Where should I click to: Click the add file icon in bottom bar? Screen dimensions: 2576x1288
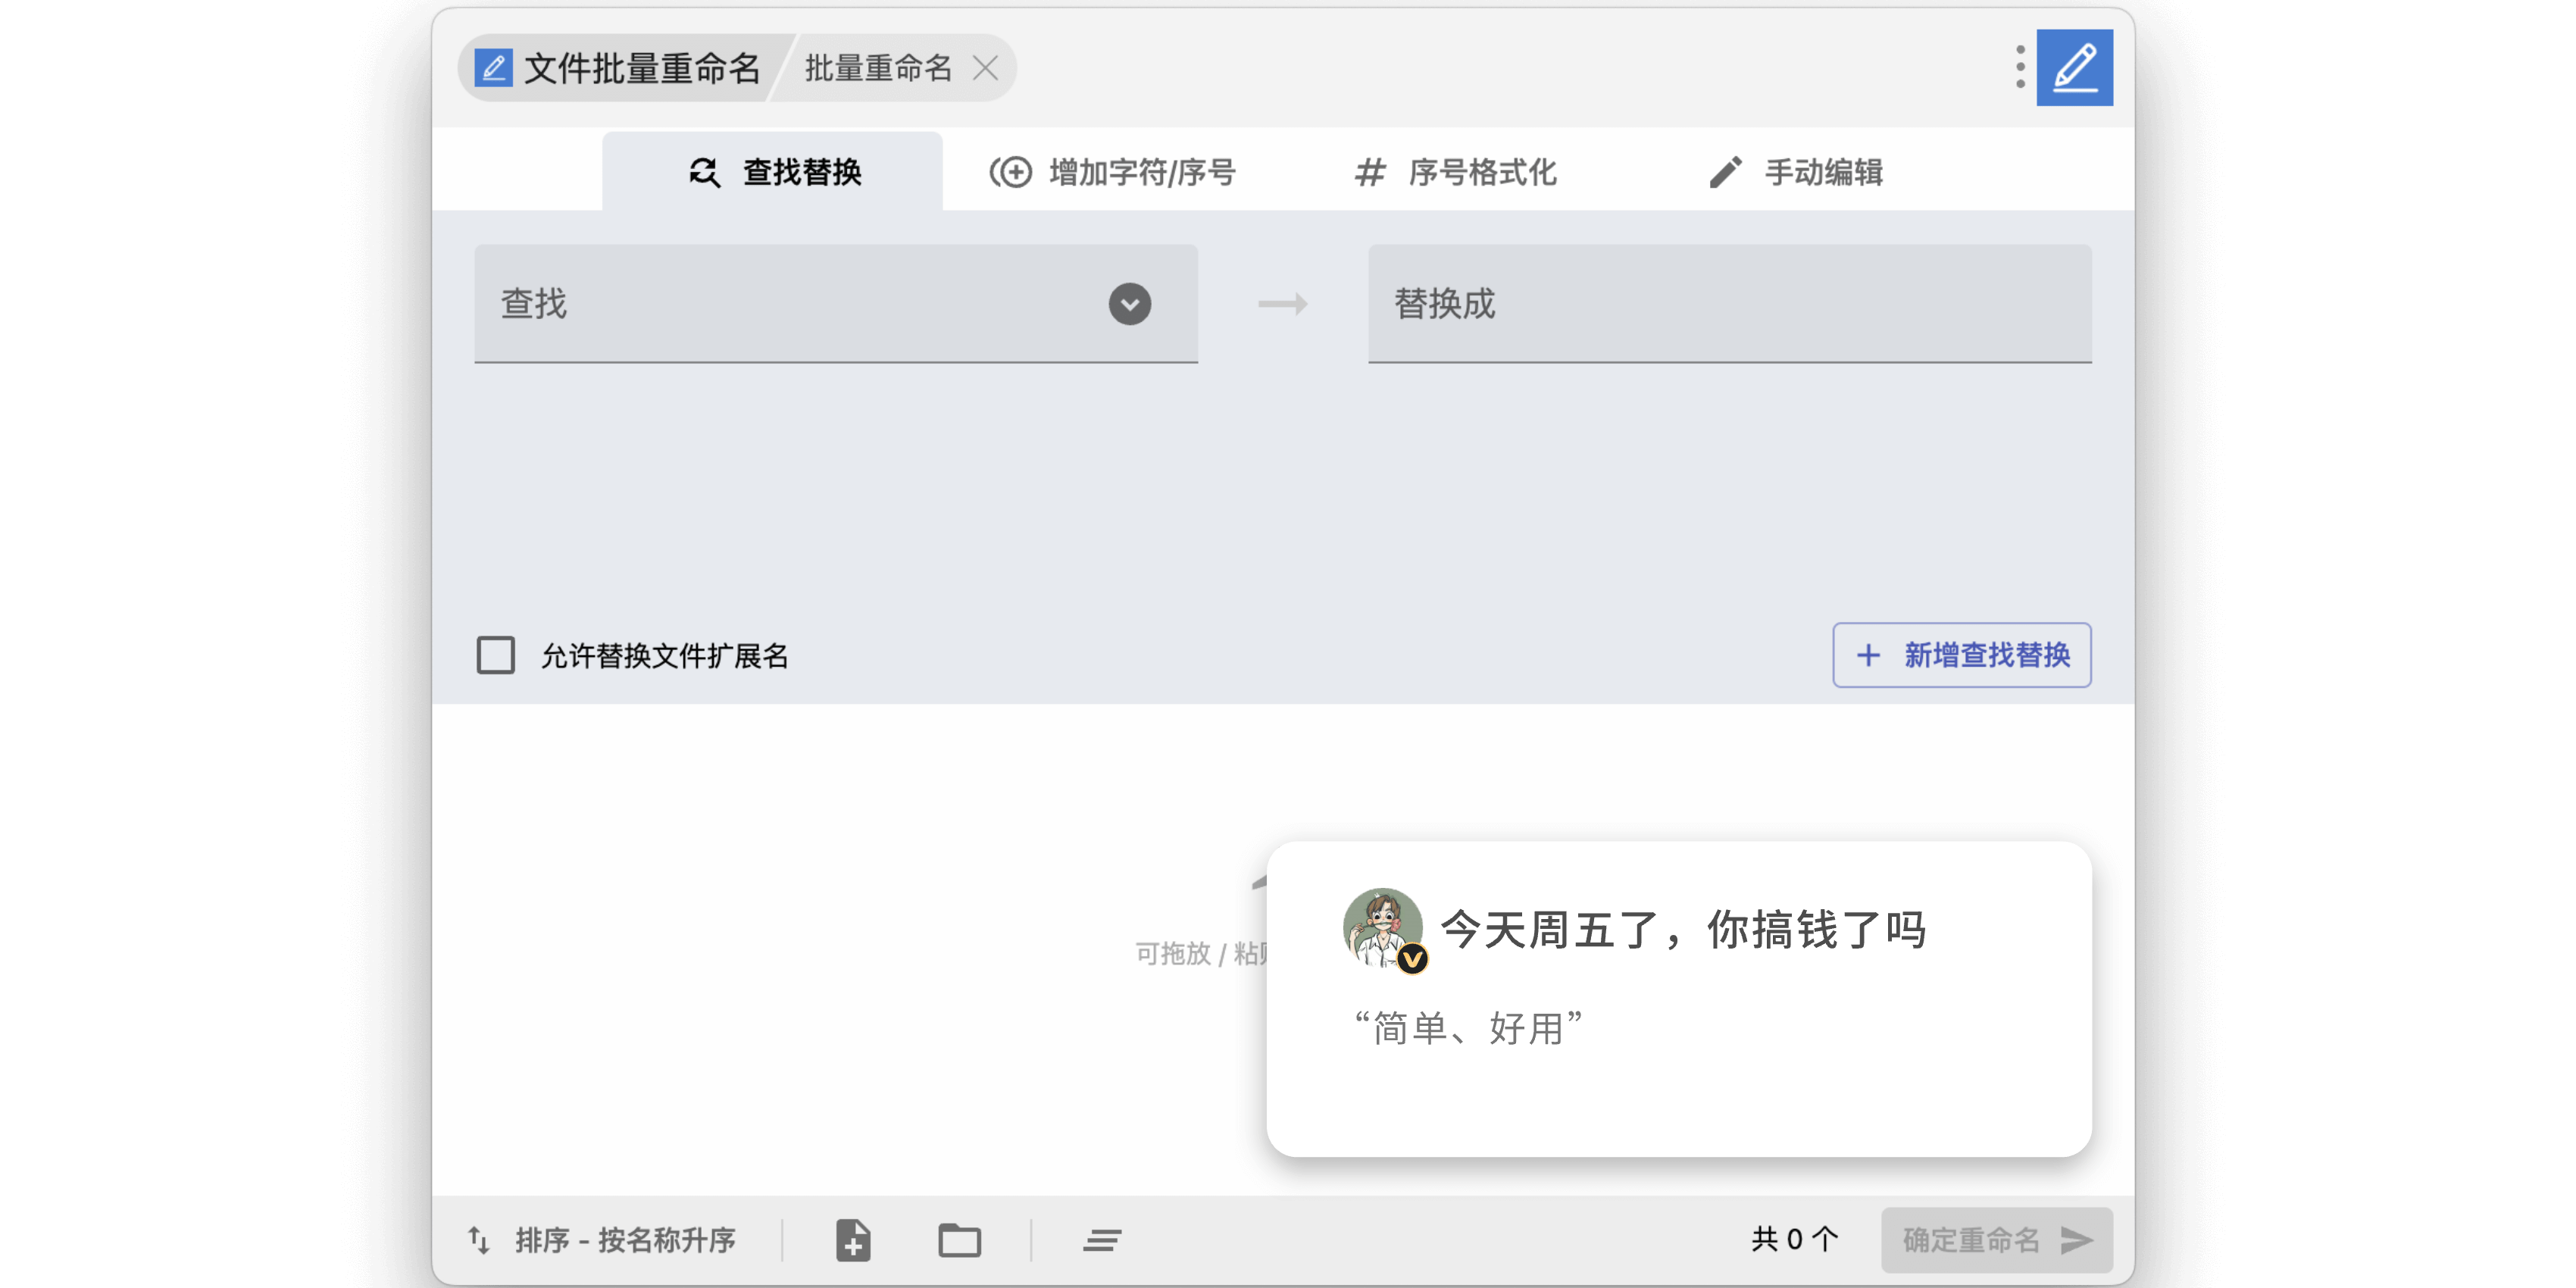tap(852, 1240)
